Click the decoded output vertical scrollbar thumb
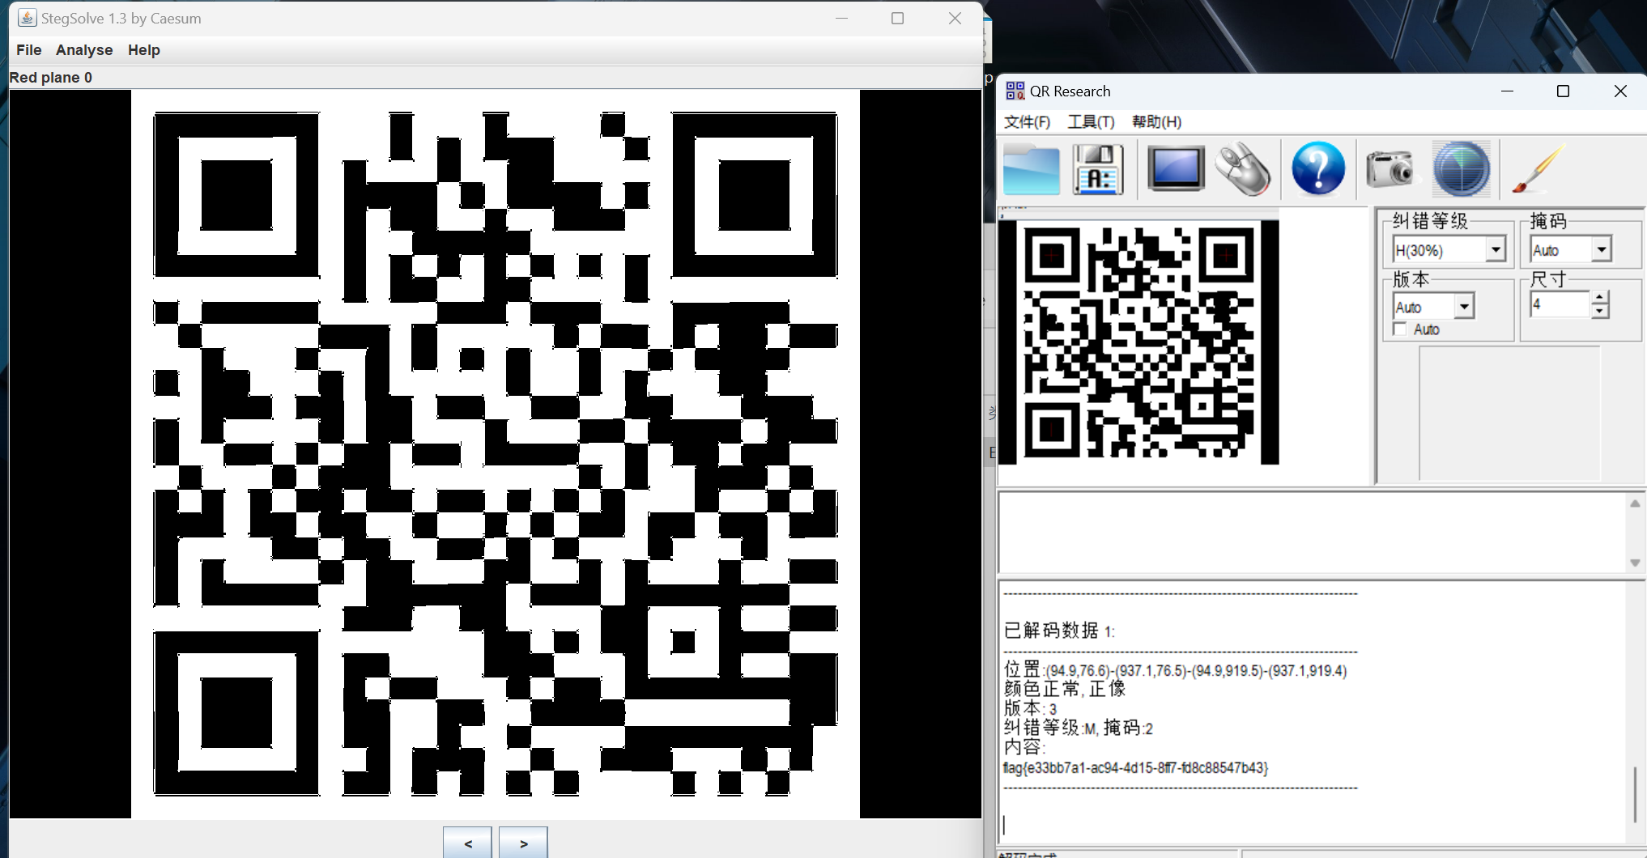The image size is (1647, 858). point(1635,795)
